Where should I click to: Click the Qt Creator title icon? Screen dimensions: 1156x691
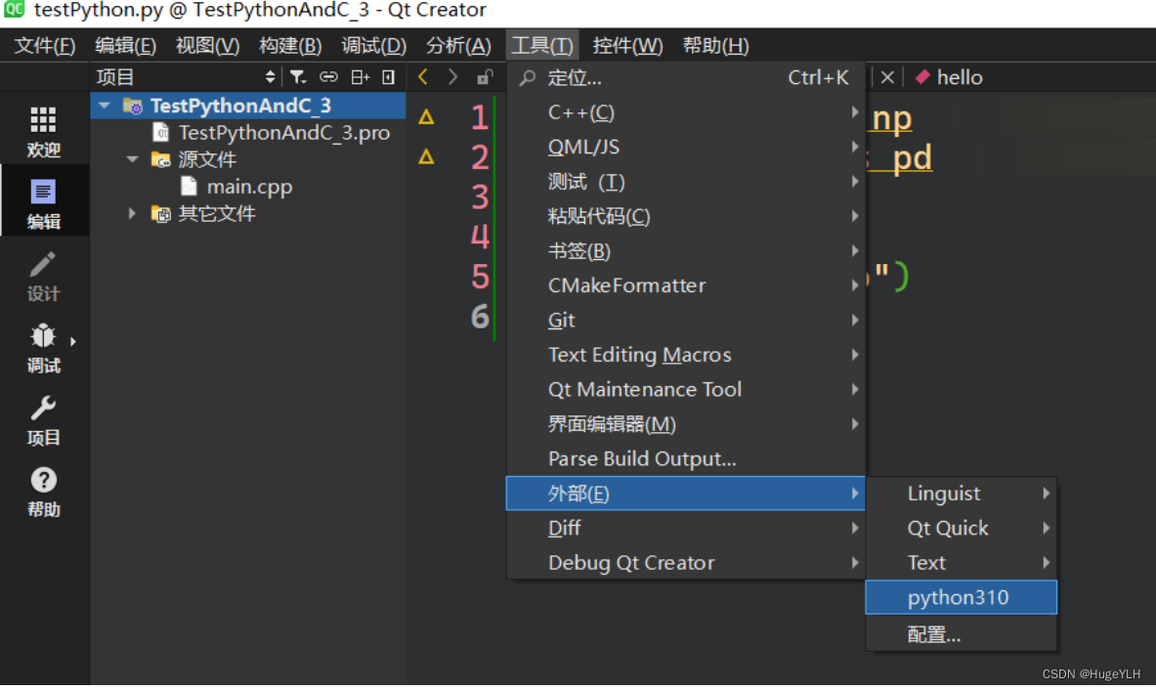tap(14, 10)
